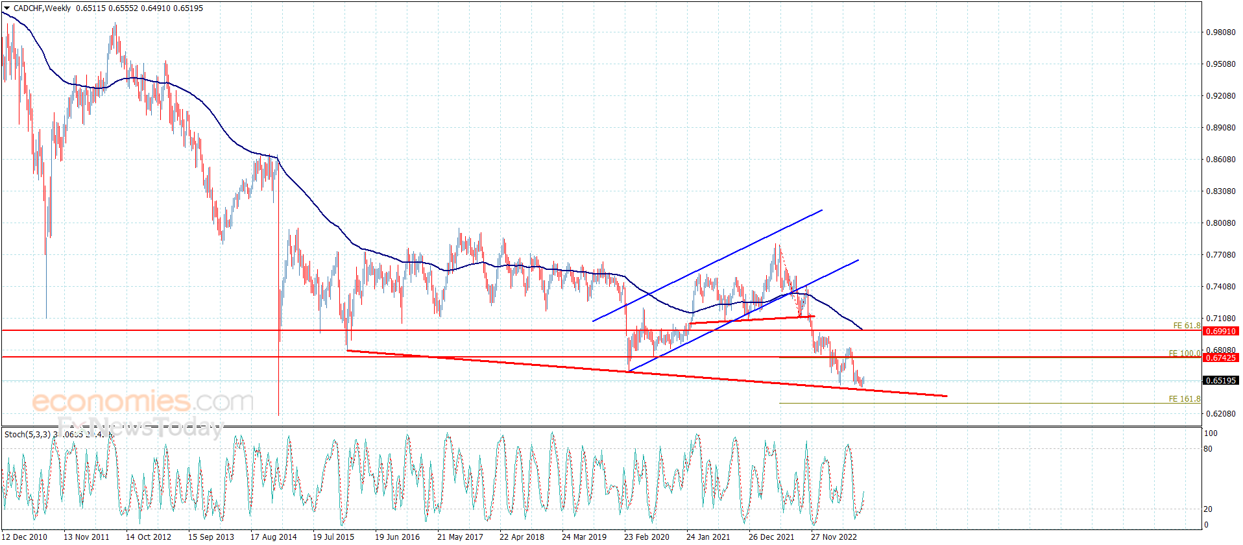Viewport: 1243px width, 545px height.
Task: Click the 19 Jul 2015 date label
Action: pyautogui.click(x=333, y=537)
